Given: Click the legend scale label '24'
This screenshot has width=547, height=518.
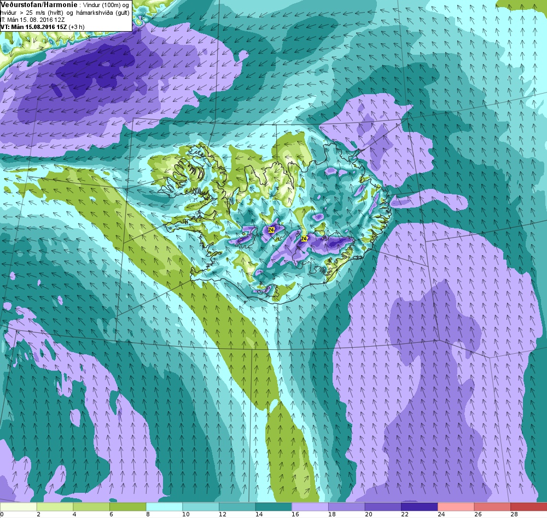Looking at the screenshot, I should pyautogui.click(x=441, y=514).
